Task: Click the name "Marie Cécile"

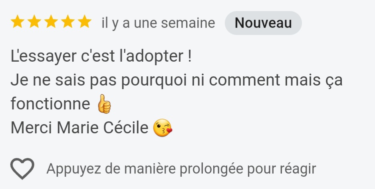Action: (103, 128)
